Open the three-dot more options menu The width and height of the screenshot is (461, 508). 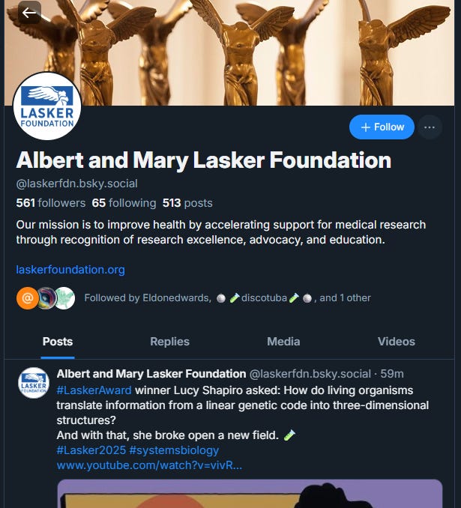[x=430, y=127]
